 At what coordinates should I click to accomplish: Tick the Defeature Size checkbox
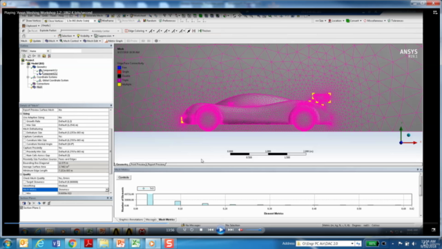(x=25, y=133)
